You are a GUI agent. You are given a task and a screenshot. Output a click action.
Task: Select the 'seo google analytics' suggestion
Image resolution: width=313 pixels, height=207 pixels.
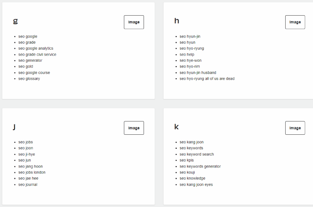(x=36, y=48)
